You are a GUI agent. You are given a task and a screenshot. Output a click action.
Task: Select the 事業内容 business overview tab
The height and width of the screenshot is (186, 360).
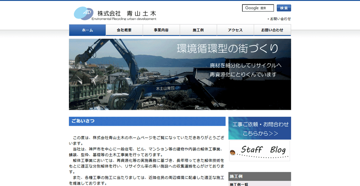(x=161, y=30)
